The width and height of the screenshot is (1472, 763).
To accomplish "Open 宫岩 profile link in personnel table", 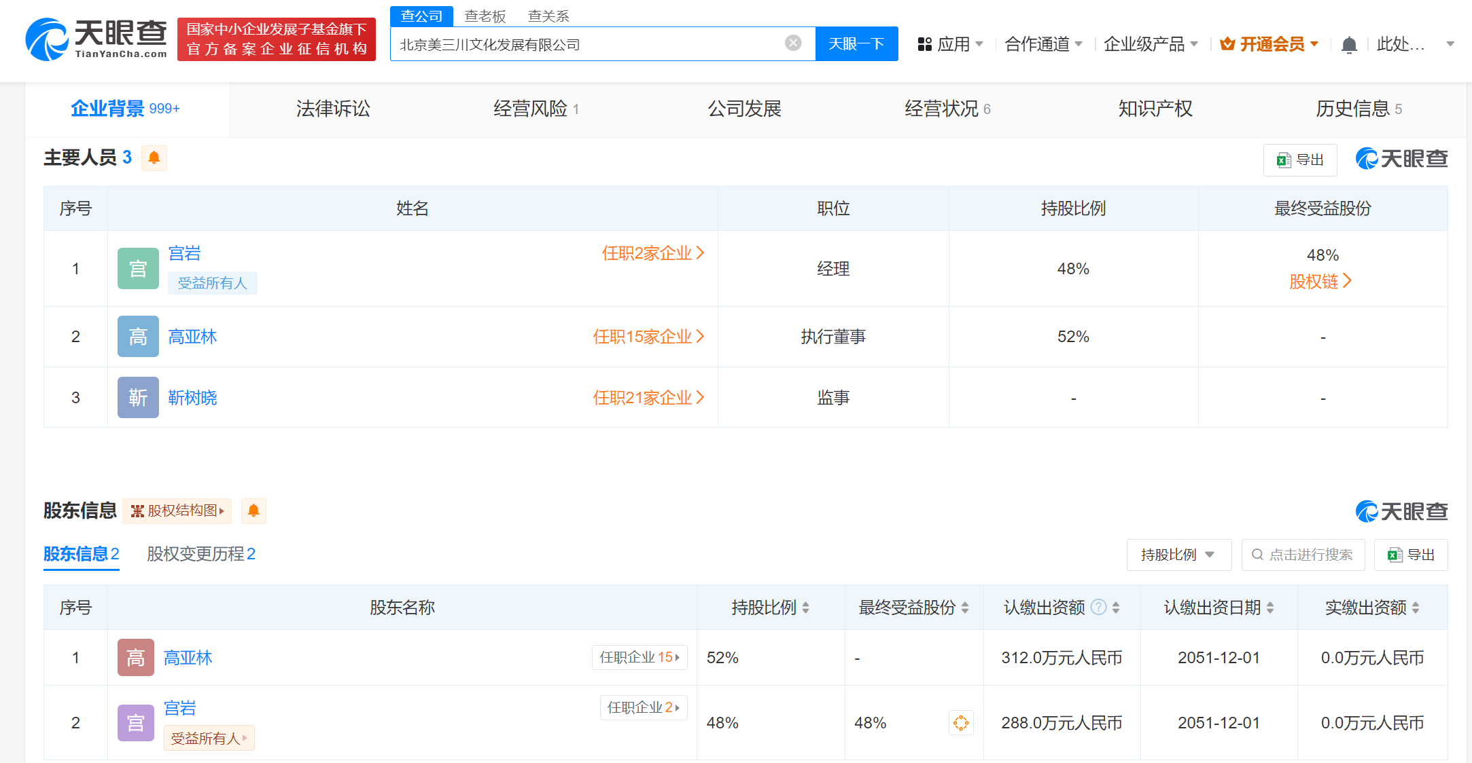I will coord(184,253).
